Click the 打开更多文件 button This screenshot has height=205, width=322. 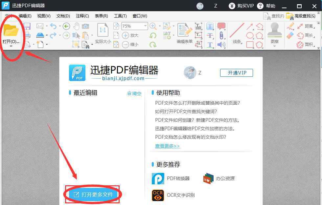93,195
